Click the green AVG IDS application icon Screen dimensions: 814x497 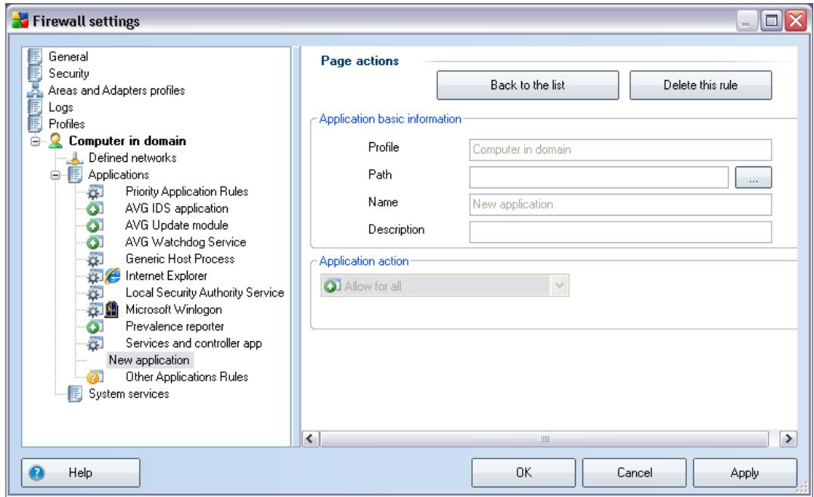95,209
